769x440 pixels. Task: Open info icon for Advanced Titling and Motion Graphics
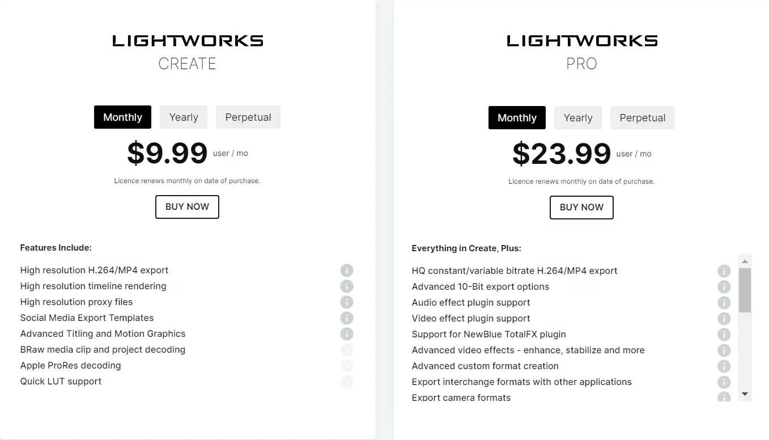pyautogui.click(x=347, y=334)
